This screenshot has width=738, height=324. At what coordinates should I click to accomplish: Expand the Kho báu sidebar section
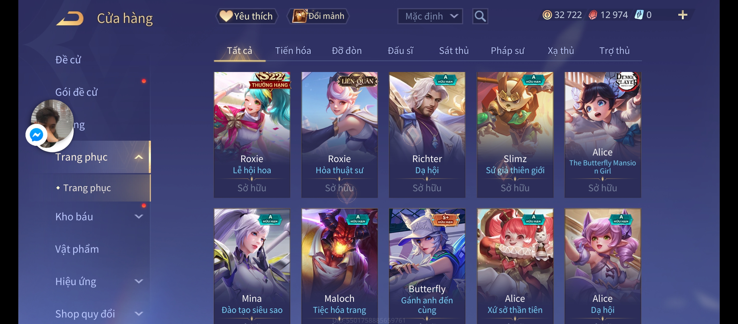139,217
